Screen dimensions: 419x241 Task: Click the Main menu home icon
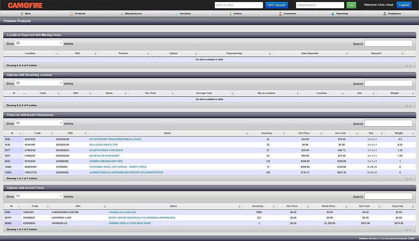[x=22, y=14]
